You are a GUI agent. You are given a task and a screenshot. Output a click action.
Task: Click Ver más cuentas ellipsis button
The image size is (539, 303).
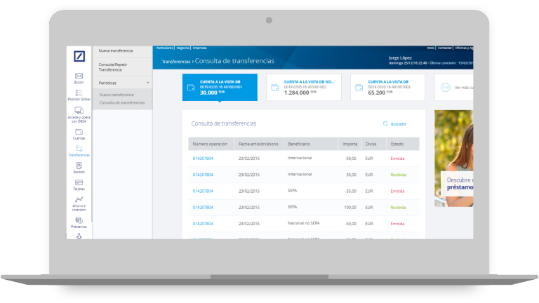point(443,88)
